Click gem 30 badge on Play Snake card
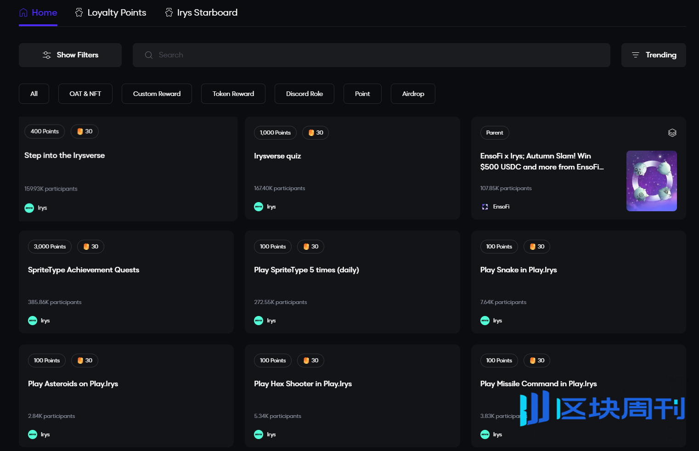Image resolution: width=699 pixels, height=451 pixels. click(537, 247)
